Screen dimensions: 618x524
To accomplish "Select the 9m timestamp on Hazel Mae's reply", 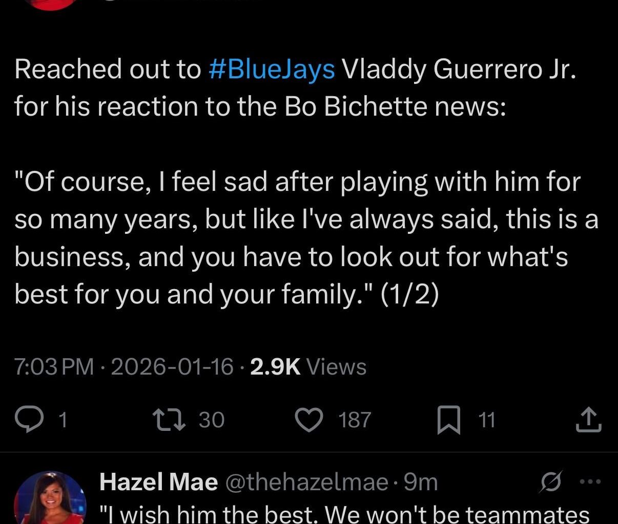I will pyautogui.click(x=421, y=481).
